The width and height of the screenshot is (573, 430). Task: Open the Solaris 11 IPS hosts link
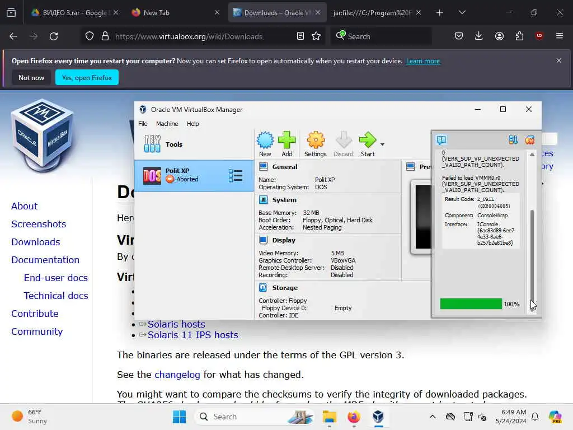192,335
